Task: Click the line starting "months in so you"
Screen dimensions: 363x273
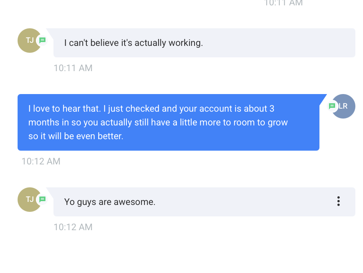Action: tap(158, 122)
